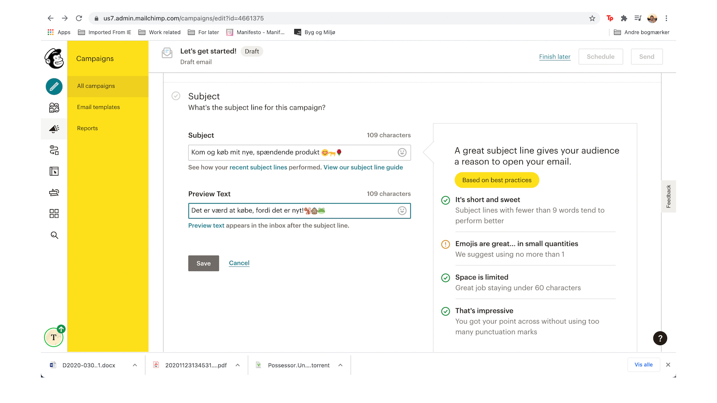Open the help question mark button
Image resolution: width=717 pixels, height=403 pixels.
[660, 338]
